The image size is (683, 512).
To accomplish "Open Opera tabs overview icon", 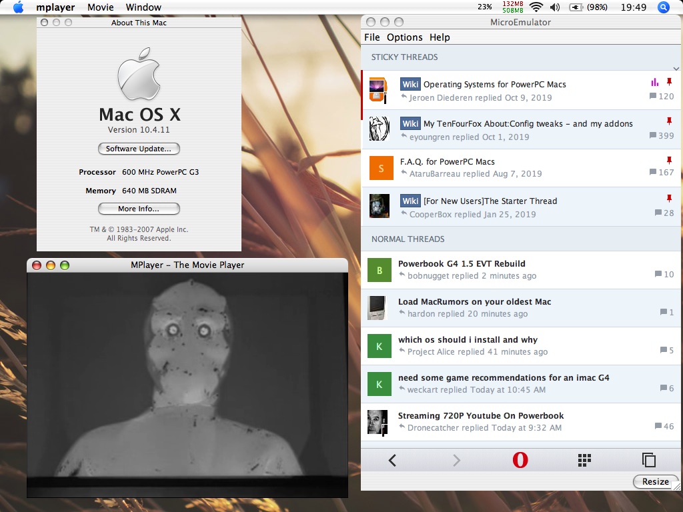I will [x=648, y=460].
